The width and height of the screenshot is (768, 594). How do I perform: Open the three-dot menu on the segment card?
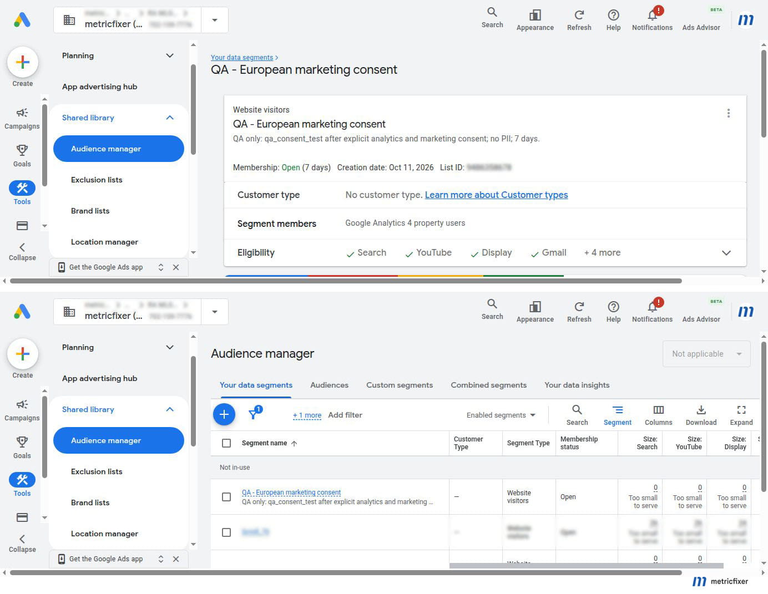point(728,113)
